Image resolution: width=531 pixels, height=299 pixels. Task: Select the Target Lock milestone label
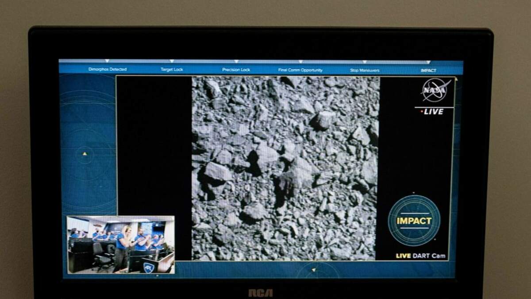click(172, 70)
